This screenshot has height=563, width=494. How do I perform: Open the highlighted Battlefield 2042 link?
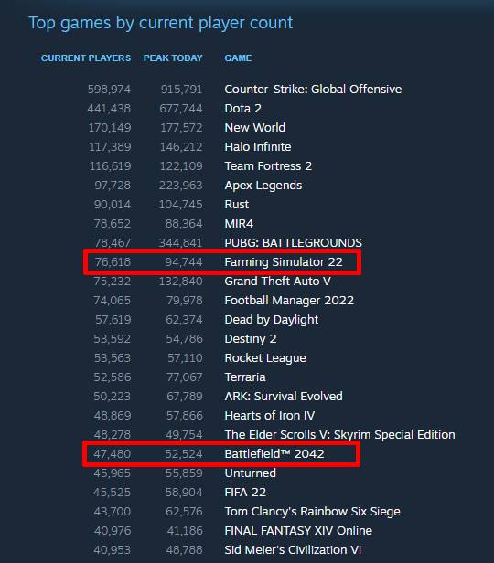pos(274,454)
